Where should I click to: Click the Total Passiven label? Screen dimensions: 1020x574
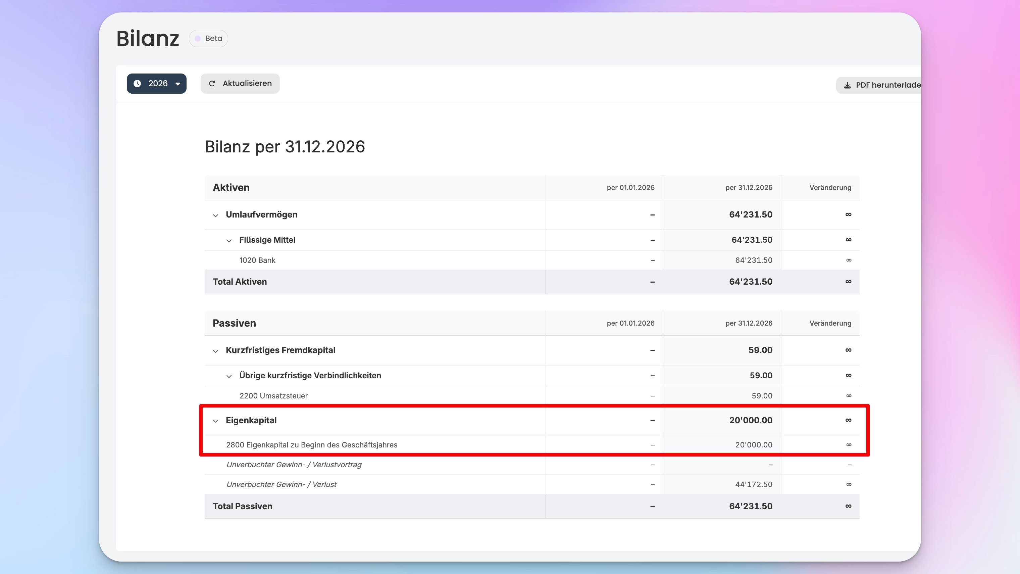point(242,506)
